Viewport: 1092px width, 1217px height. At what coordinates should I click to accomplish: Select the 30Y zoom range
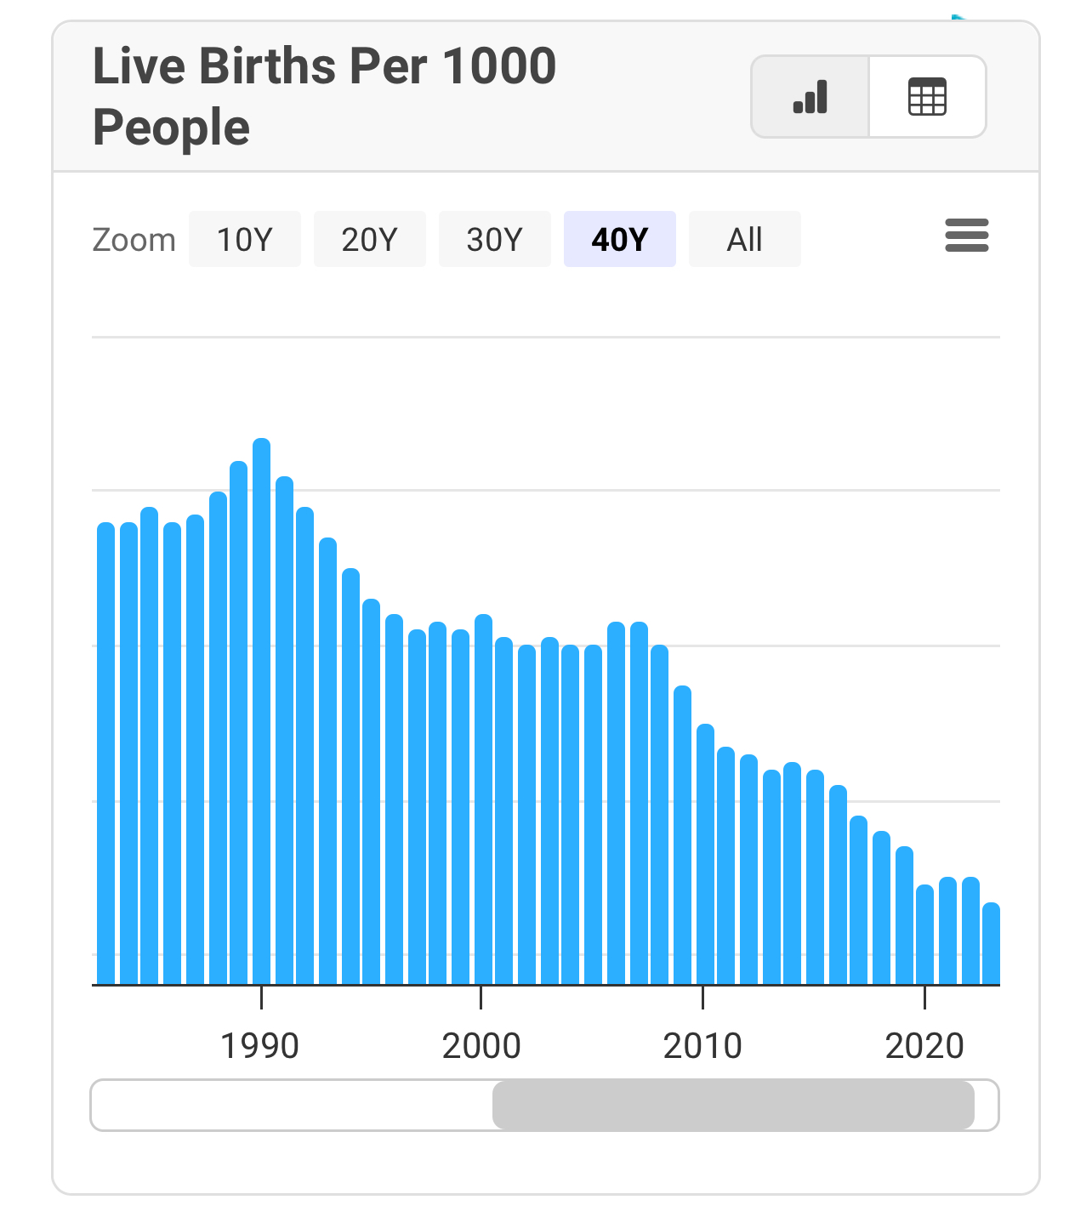pyautogui.click(x=494, y=240)
